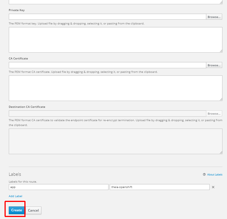
Task: Create the route
Action: 16,210
